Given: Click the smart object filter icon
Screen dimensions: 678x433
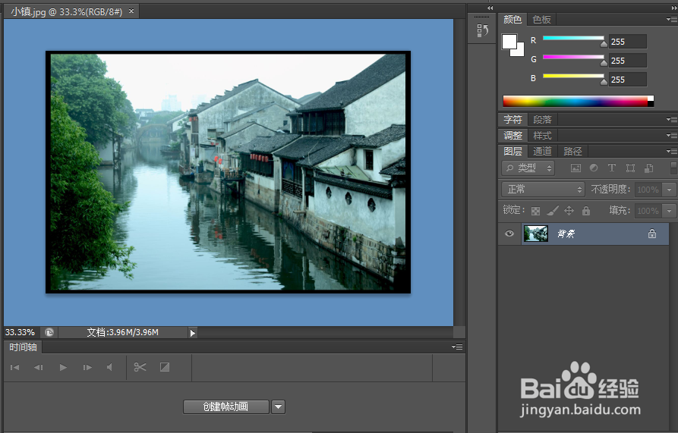Looking at the screenshot, I should pos(648,168).
